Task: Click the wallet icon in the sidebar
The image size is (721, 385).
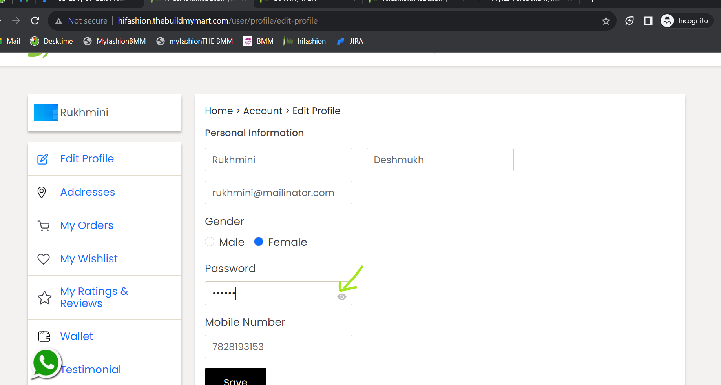Action: tap(44, 336)
